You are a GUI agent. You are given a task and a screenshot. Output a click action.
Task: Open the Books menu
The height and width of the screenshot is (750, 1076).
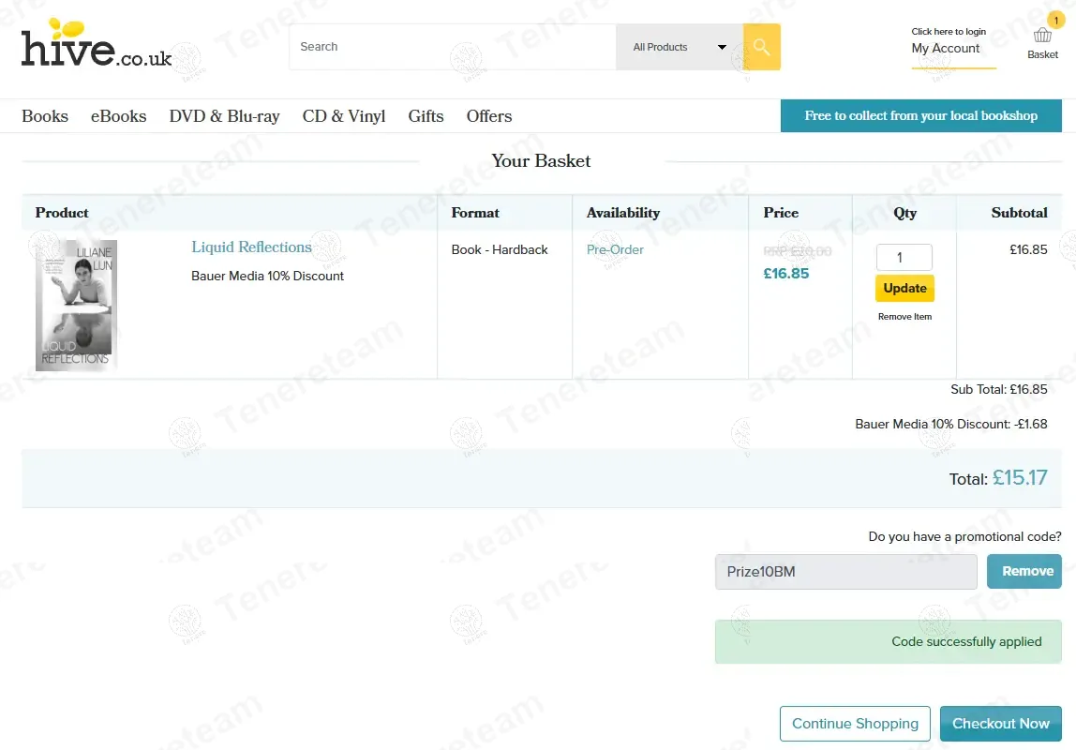pos(45,116)
